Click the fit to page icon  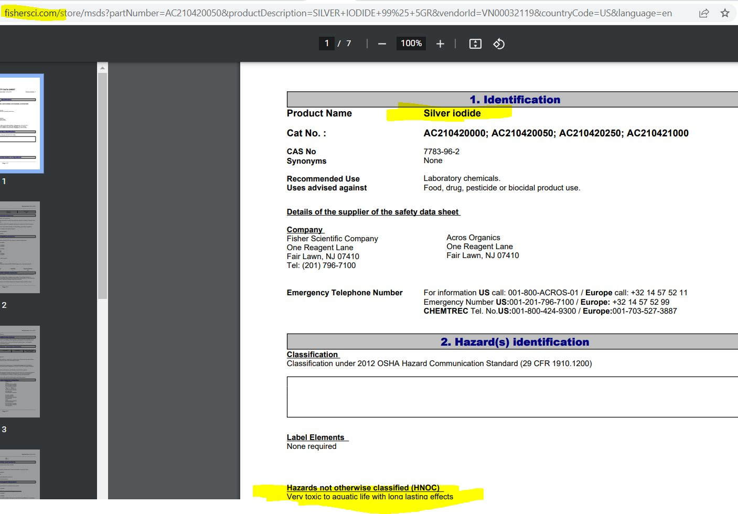475,44
